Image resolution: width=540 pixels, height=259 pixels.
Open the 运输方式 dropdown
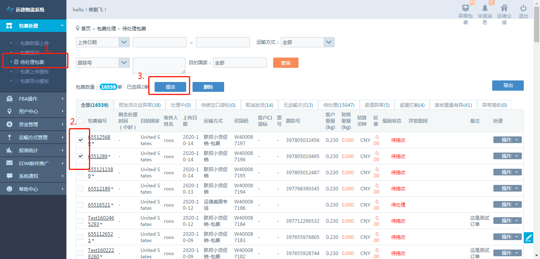coord(329,42)
